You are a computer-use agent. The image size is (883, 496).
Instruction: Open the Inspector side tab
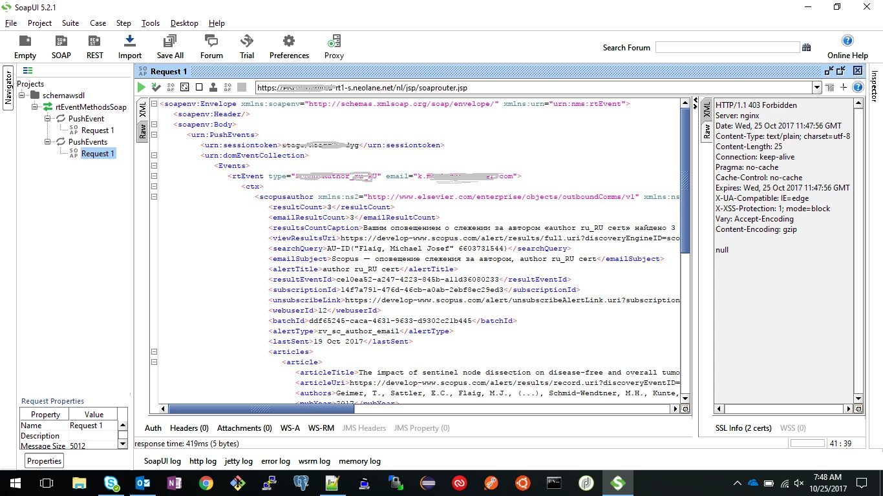click(874, 86)
